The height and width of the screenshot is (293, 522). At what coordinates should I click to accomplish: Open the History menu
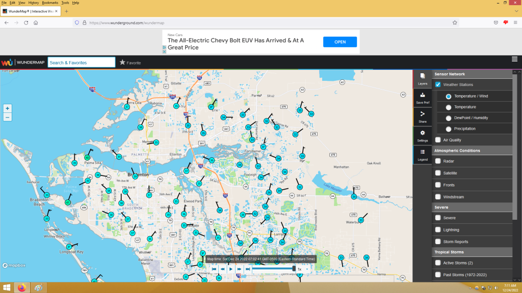tap(33, 3)
